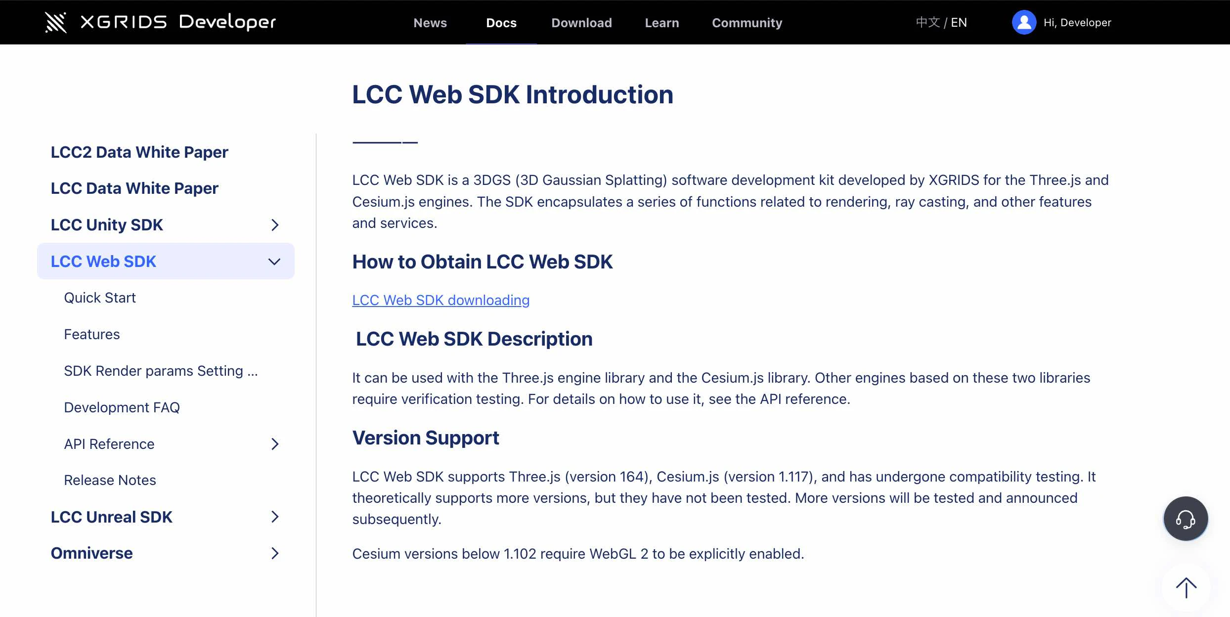Expand the LCC Unreal SDK chevron
1230x617 pixels.
[275, 517]
